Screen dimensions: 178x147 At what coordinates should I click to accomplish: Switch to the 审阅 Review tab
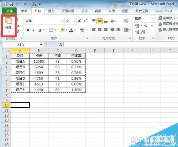pyautogui.click(x=111, y=11)
